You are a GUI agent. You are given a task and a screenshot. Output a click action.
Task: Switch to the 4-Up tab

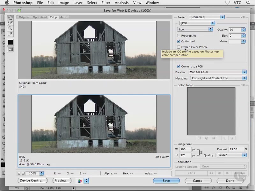click(x=63, y=17)
